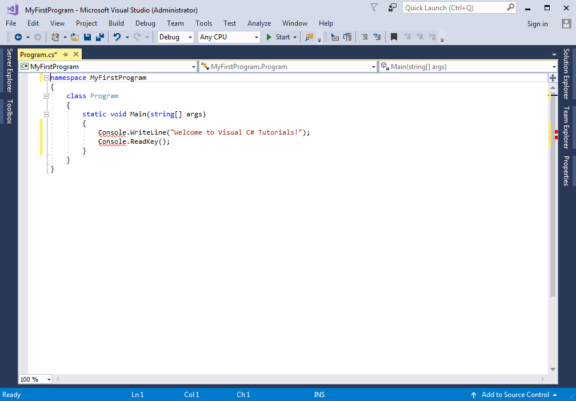This screenshot has height=401, width=576.
Task: Collapse the class Program outline block
Action: click(47, 96)
